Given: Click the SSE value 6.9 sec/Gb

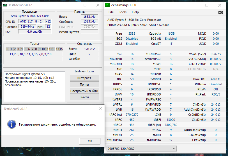Looking at the screenshot, I should tap(35, 32).
